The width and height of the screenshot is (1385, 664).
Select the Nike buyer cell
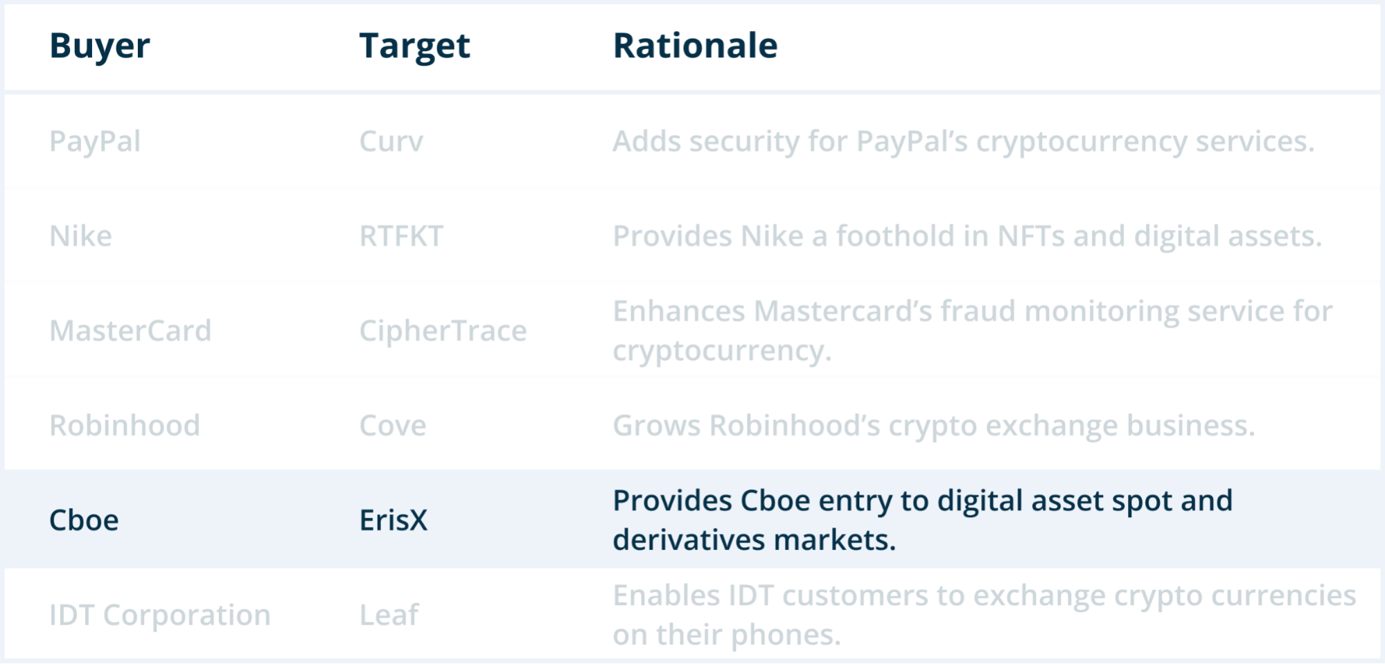click(x=80, y=237)
